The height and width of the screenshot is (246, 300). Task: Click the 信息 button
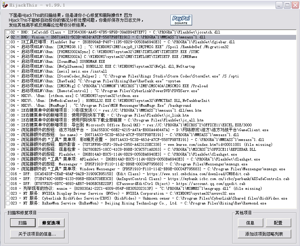(x=250, y=223)
